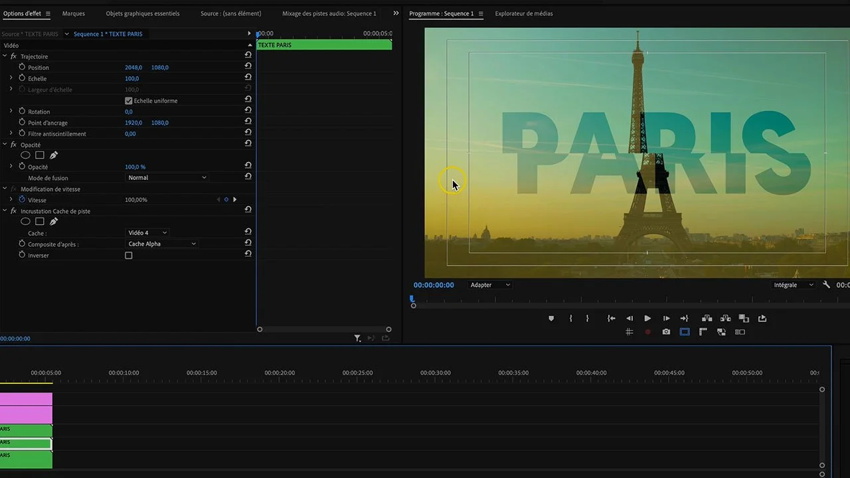Select pen mask tool under first Opacité
The image size is (850, 478).
point(54,155)
